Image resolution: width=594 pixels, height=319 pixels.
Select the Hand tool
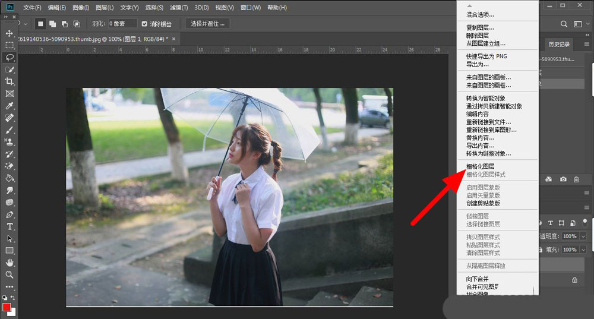[10, 263]
